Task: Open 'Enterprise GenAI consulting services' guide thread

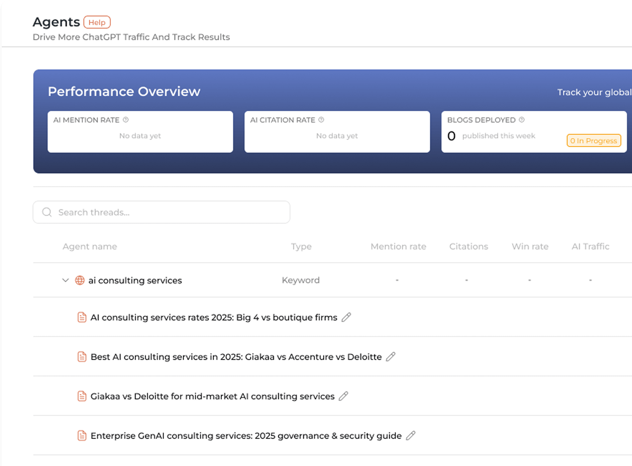Action: pyautogui.click(x=246, y=436)
